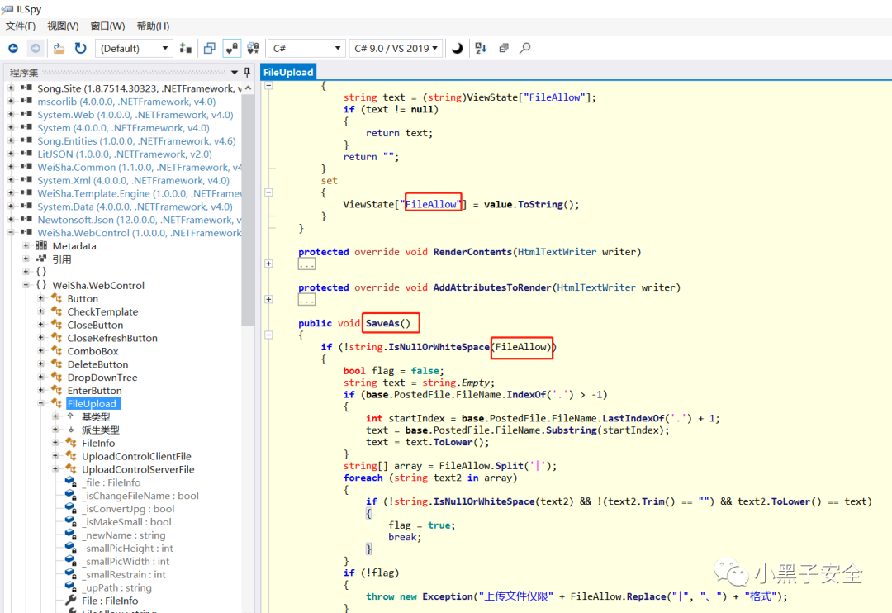The height and width of the screenshot is (613, 892).
Task: Click the ComboBox class icon
Action: pos(56,351)
